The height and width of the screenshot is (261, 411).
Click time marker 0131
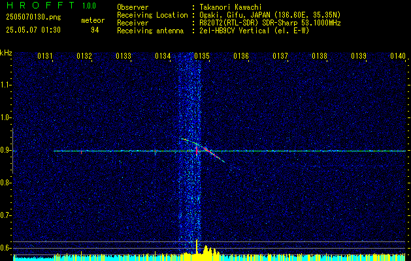point(45,56)
